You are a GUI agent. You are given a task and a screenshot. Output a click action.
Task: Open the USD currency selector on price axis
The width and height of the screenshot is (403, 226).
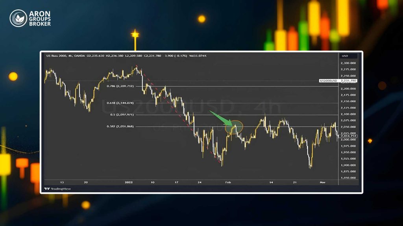point(348,56)
